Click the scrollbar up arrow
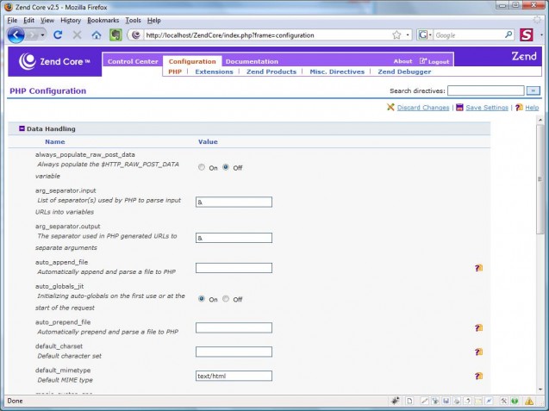Viewport: 549px width, 411px height. (540, 120)
